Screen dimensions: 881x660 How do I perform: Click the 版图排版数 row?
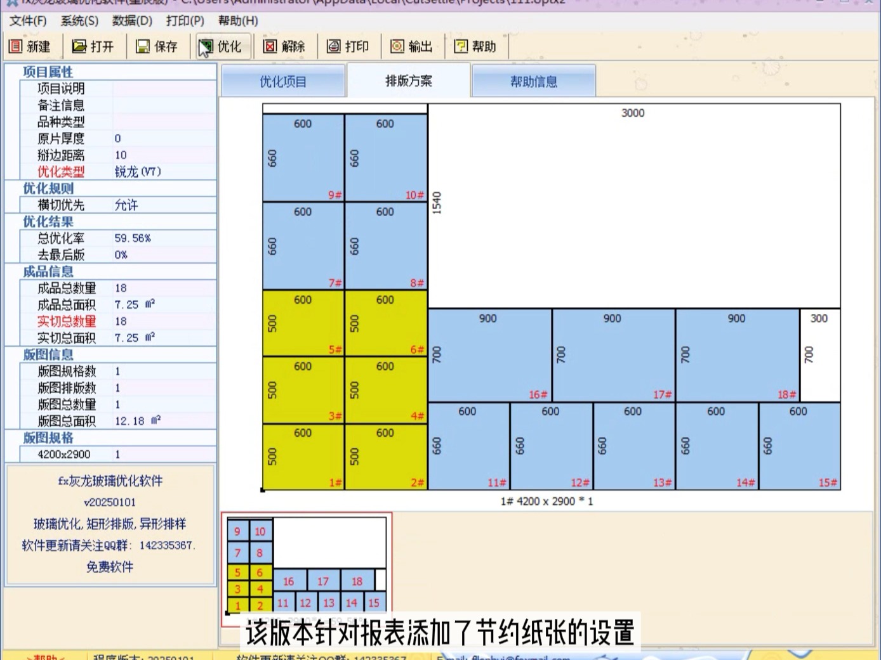tap(118, 387)
